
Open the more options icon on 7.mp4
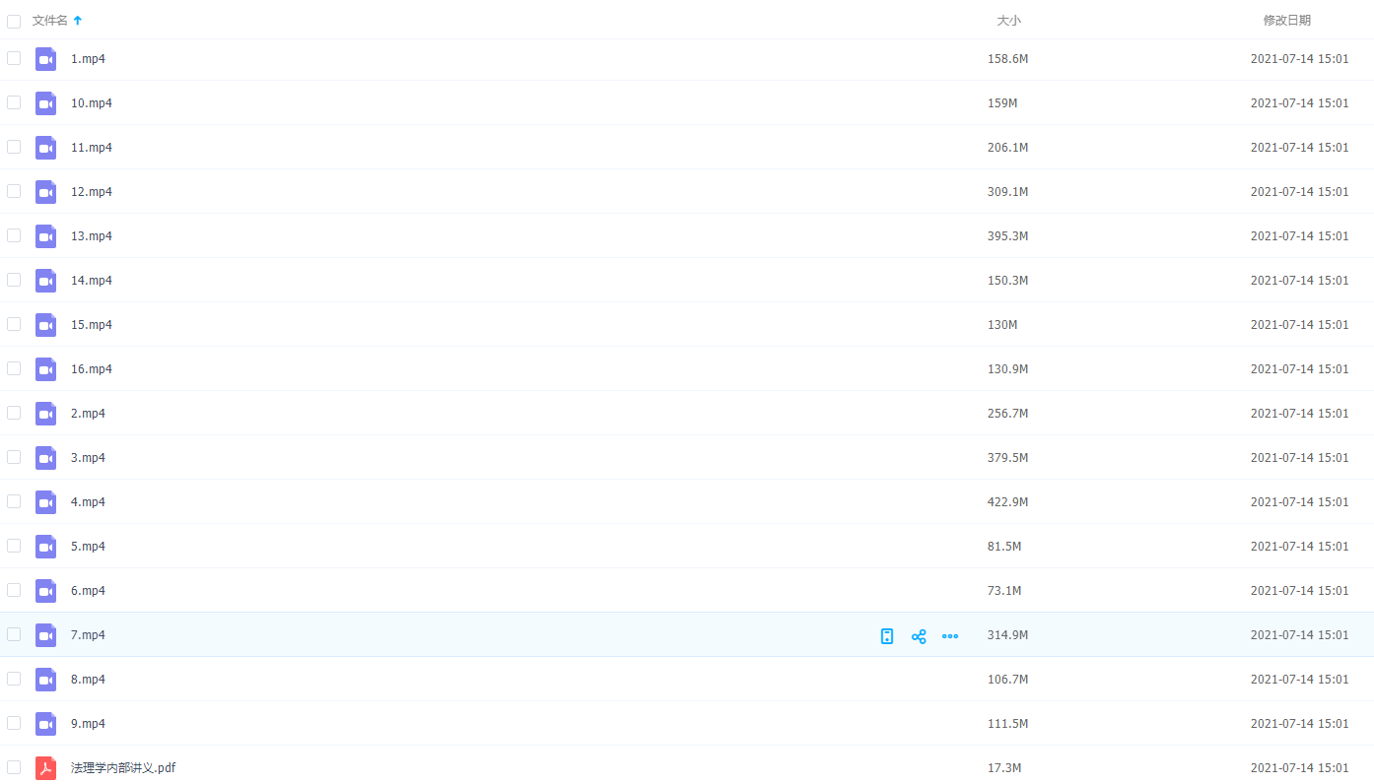950,636
